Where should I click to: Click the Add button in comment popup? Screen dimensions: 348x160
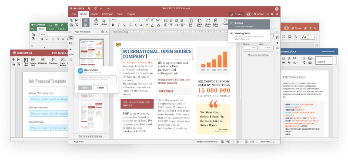85,88
